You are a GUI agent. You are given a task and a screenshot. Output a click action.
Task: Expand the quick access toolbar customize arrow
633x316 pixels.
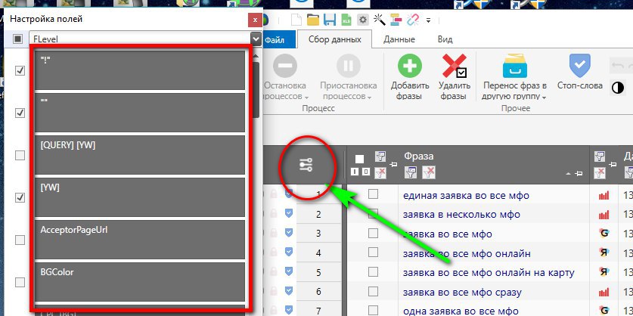pos(429,20)
